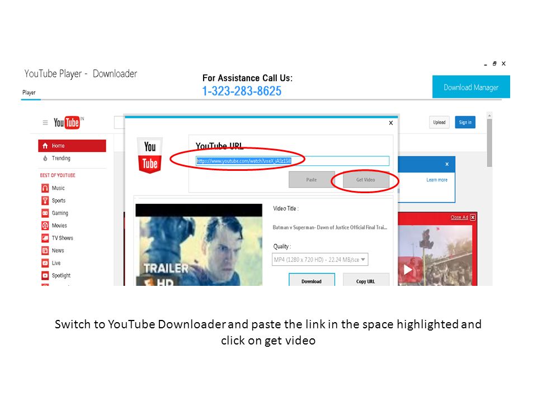
Task: Click the Gaming controller icon
Action: coord(45,213)
